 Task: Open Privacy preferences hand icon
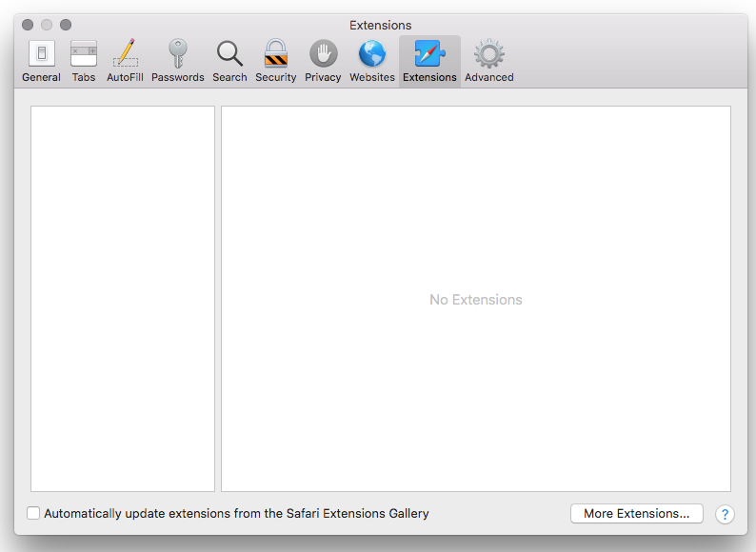tap(323, 61)
